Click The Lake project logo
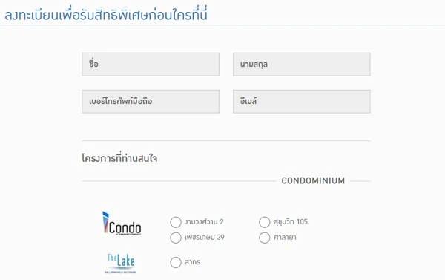Screen dimensions: 445x280 tap(121, 264)
